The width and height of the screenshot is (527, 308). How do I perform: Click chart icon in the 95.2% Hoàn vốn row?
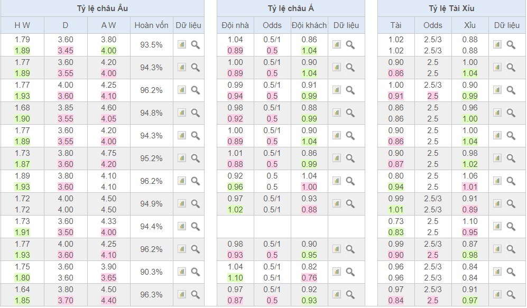(x=181, y=158)
